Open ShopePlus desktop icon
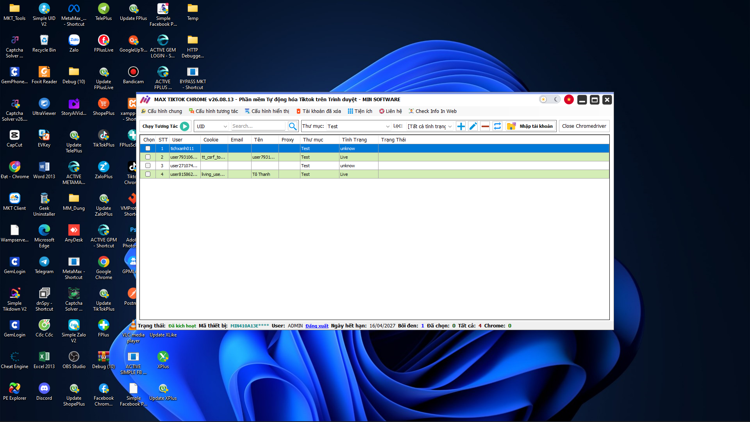 104,107
